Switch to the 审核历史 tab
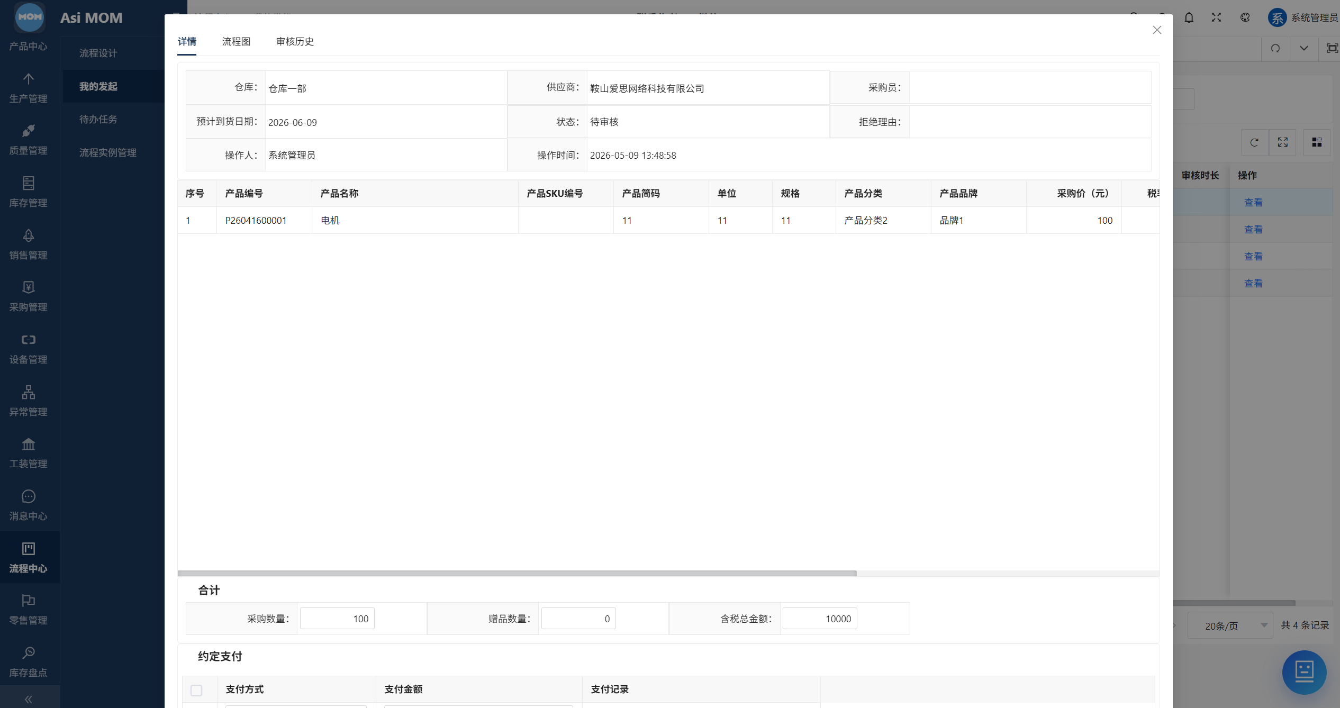Image resolution: width=1340 pixels, height=708 pixels. coord(295,41)
